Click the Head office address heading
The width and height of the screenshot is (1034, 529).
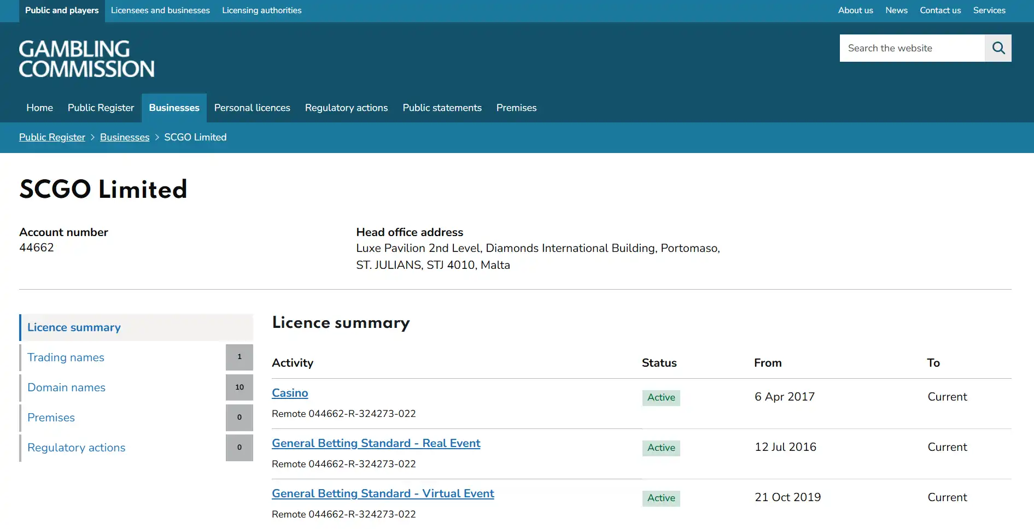click(x=410, y=232)
